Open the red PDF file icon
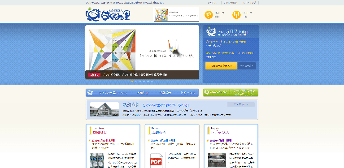Screen dimensions: 344x168 pos(157,160)
